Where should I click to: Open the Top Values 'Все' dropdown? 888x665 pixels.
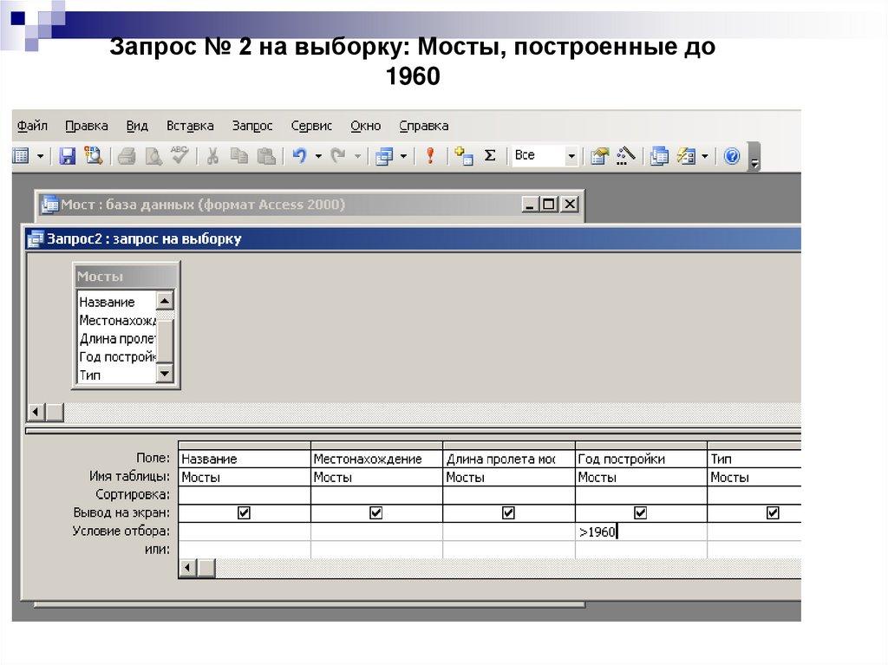(571, 156)
